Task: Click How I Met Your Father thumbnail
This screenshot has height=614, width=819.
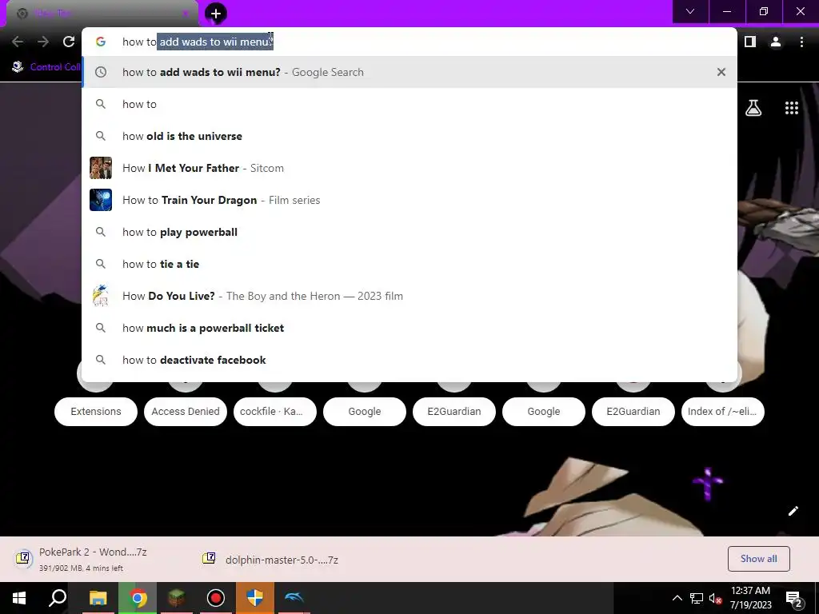Action: coord(101,168)
